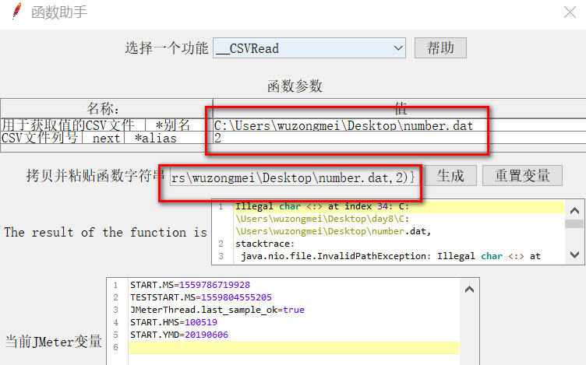This screenshot has height=365, width=586.
Task: Click the 拷贝并粘贴函数字符串 label
Action: coord(95,175)
